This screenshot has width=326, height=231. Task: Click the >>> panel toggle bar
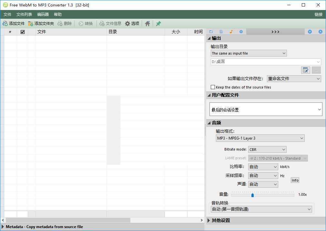tap(275, 32)
